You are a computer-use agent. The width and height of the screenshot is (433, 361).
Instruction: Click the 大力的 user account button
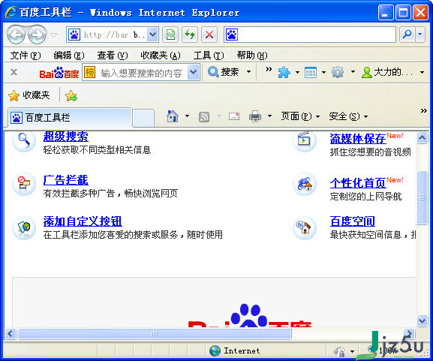pos(387,72)
